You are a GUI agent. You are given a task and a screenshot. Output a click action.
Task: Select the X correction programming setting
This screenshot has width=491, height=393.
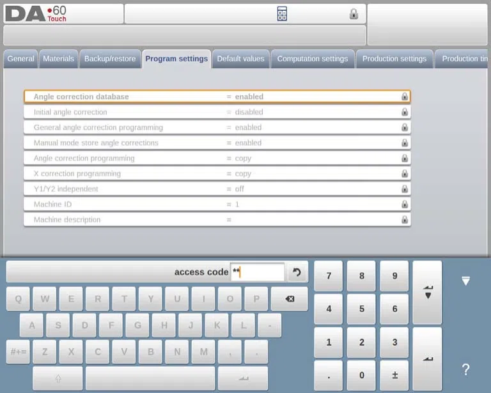click(217, 173)
